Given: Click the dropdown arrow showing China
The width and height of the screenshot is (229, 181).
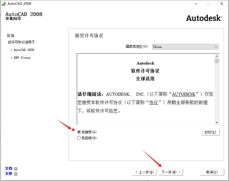Looking at the screenshot, I should point(216,47).
